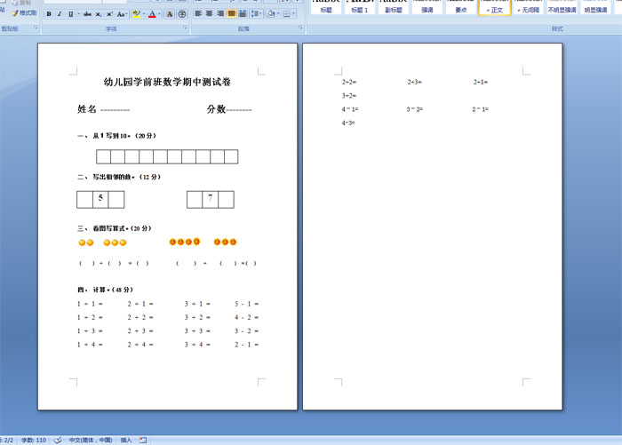Apply 副标题 style
Viewport: 622px width, 445px height.
393,7
